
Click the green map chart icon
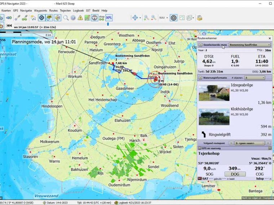pos(87,18)
